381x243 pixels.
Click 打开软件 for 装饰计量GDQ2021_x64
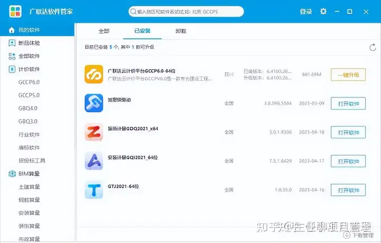tap(348, 132)
